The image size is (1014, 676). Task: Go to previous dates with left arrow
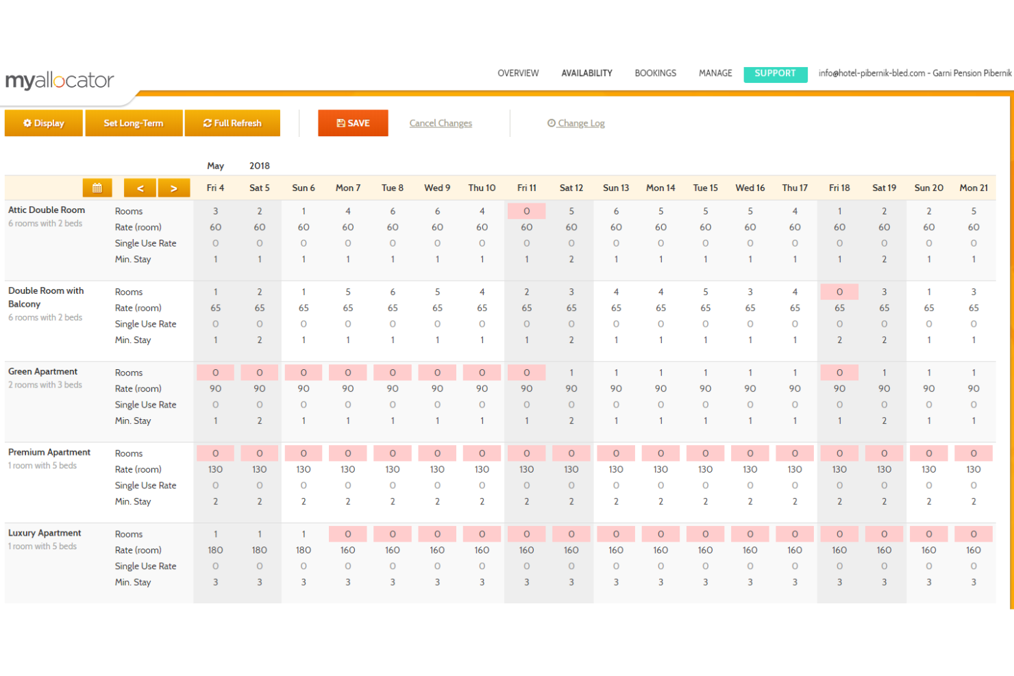140,188
